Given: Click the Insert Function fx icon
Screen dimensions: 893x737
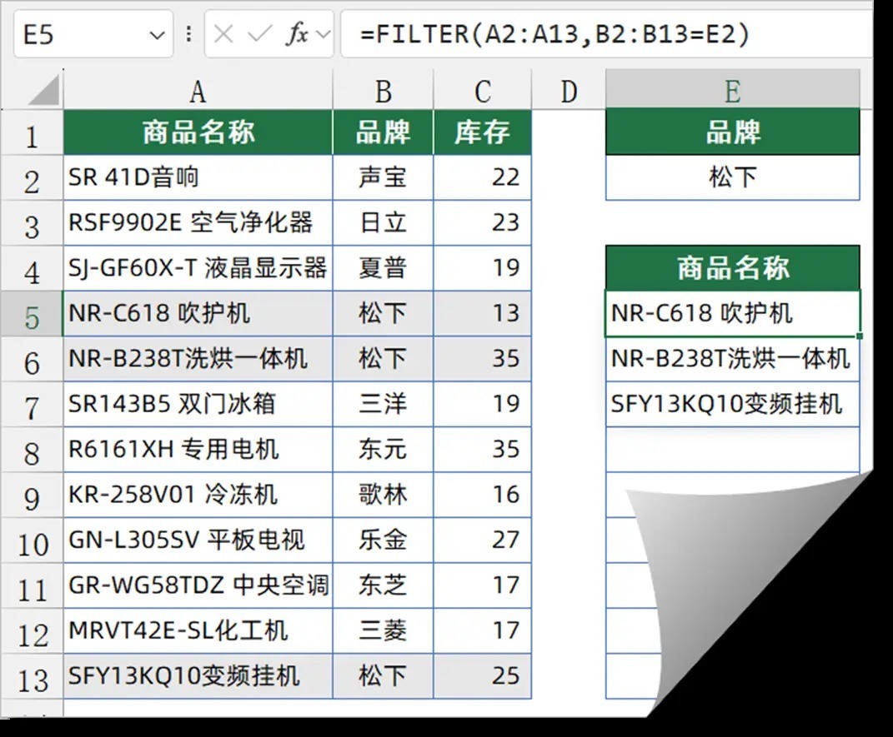Looking at the screenshot, I should click(x=297, y=34).
